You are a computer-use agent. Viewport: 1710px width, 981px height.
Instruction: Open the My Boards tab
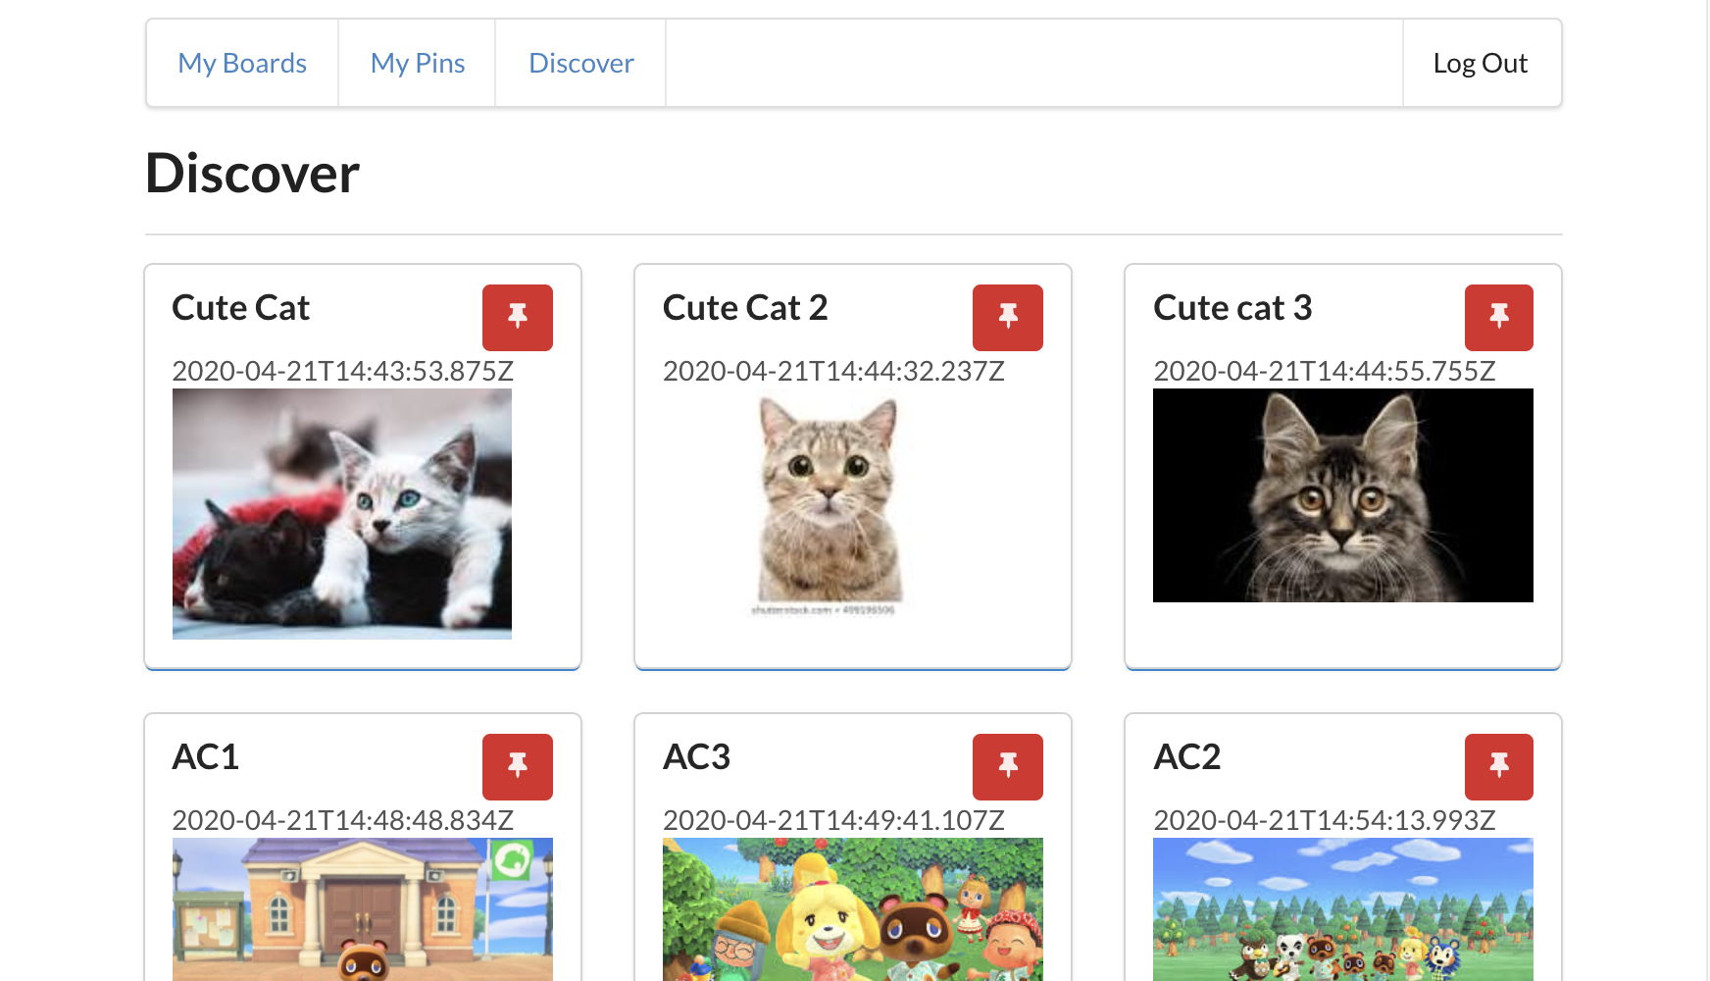pos(242,63)
